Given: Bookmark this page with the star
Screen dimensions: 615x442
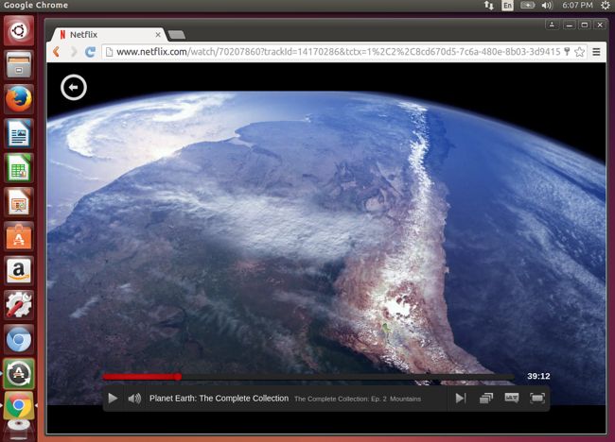Looking at the screenshot, I should click(x=579, y=52).
